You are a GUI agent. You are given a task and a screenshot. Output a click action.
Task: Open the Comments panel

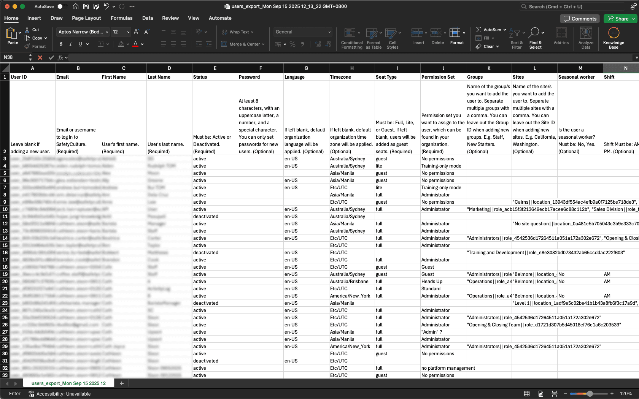[x=580, y=18]
